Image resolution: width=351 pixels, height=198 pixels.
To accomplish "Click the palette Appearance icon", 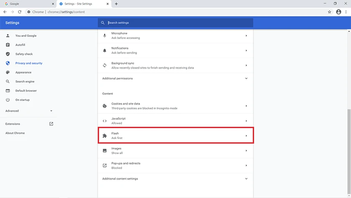I will tap(8, 72).
